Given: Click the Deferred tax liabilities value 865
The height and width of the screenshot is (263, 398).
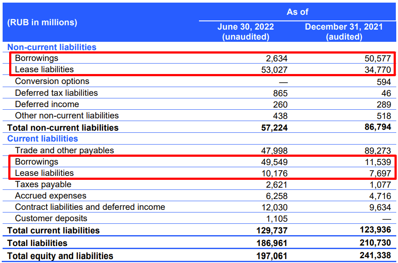Looking at the screenshot, I should coord(280,94).
